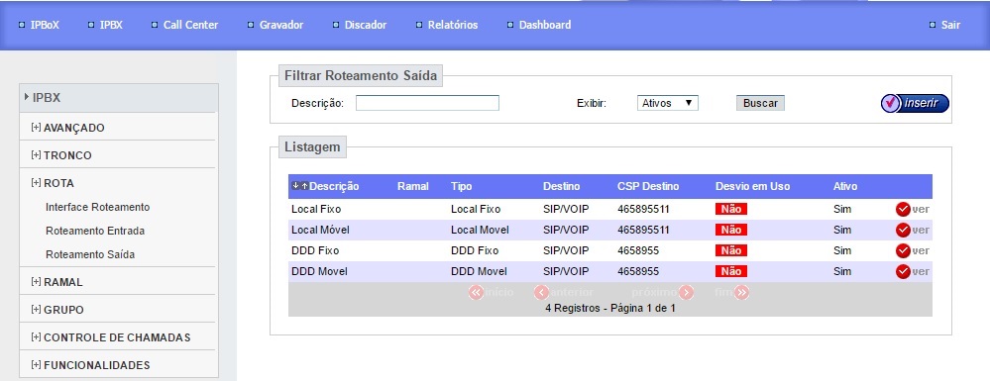The width and height of the screenshot is (990, 381).
Task: Open Roteamento Entrada page
Action: point(95,231)
